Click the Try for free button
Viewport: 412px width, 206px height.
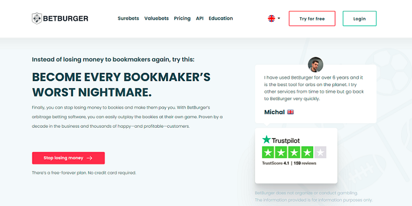(x=312, y=19)
